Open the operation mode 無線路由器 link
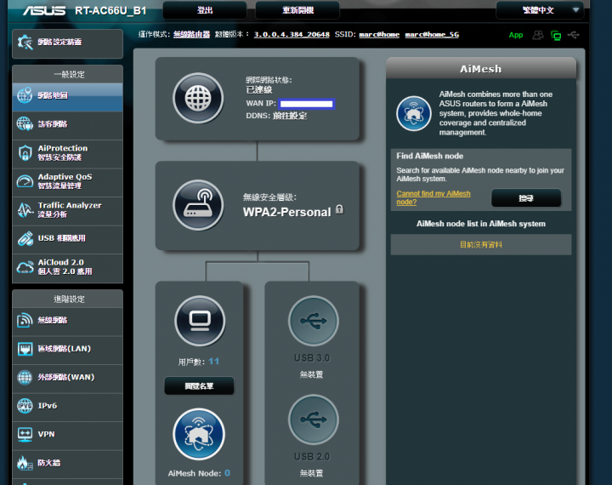Screen dimensions: 612x485 coord(191,34)
